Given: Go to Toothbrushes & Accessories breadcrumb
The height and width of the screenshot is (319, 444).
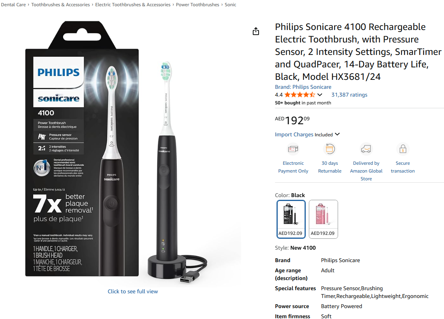Looking at the screenshot, I should coord(60,5).
